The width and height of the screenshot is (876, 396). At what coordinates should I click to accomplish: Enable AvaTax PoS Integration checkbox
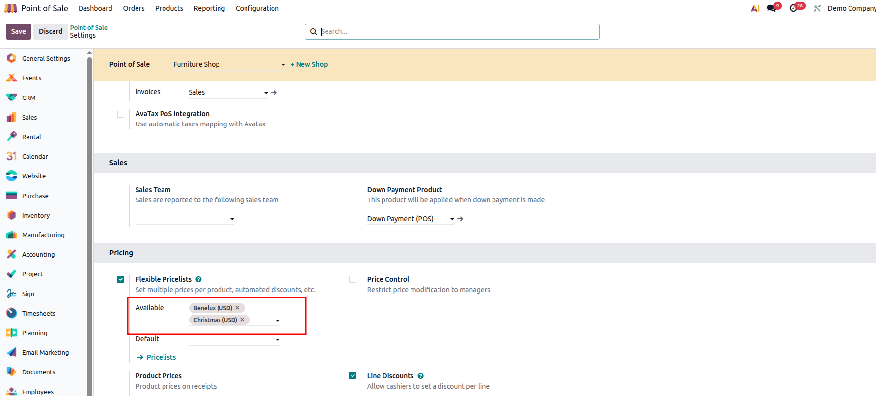pos(121,114)
